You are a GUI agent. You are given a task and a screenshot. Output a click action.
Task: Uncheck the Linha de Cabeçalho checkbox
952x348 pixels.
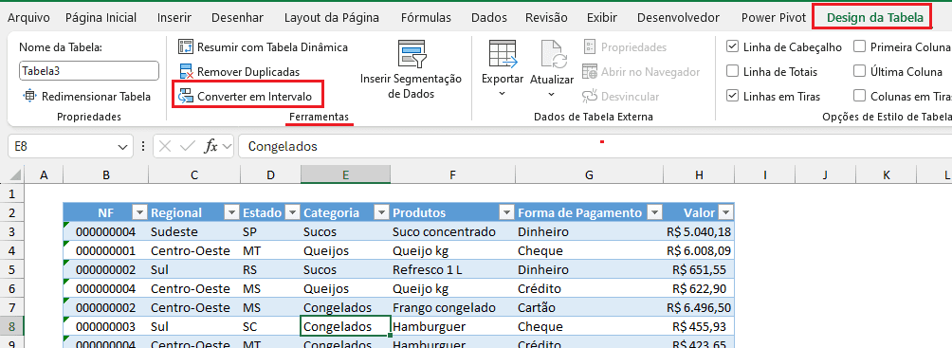[x=732, y=46]
